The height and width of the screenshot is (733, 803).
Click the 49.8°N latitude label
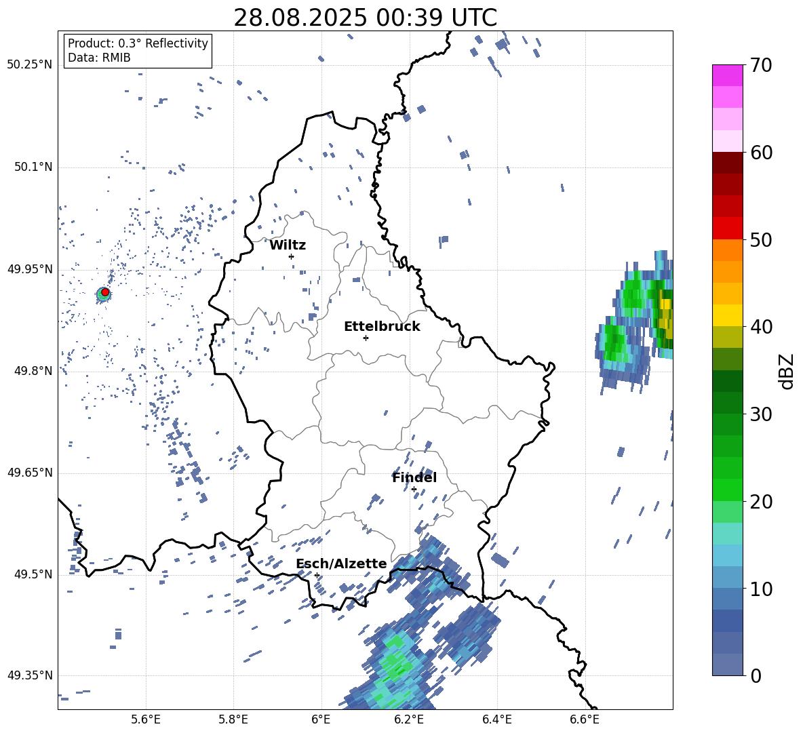pyautogui.click(x=33, y=371)
